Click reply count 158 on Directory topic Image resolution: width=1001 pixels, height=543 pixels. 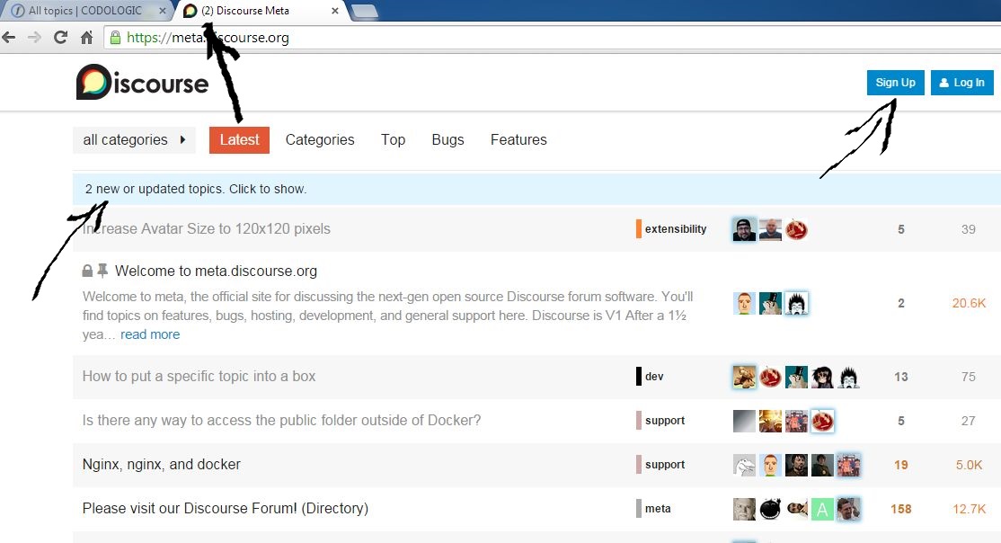click(x=900, y=509)
